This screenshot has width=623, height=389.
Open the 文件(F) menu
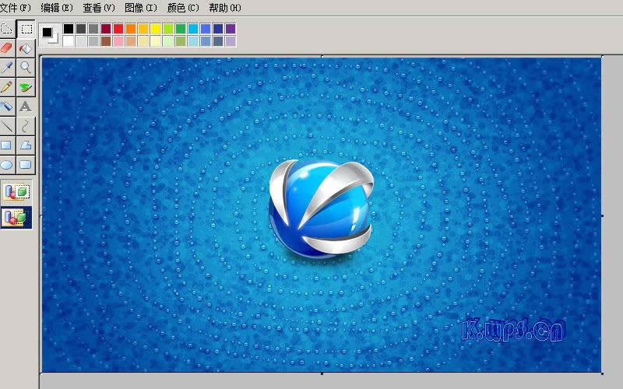click(x=15, y=8)
